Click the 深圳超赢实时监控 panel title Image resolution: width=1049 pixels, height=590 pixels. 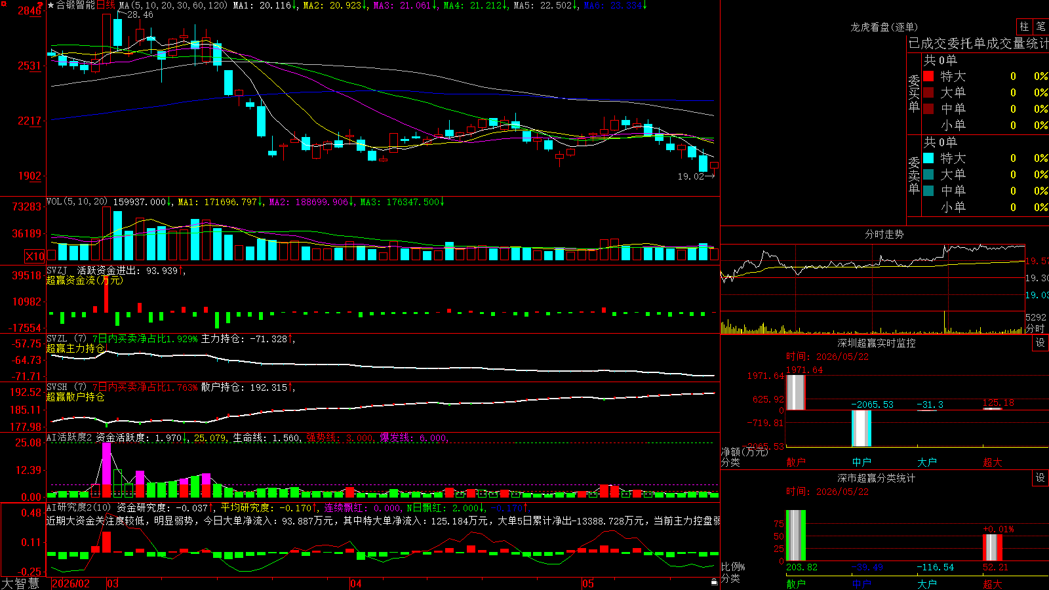pos(877,343)
